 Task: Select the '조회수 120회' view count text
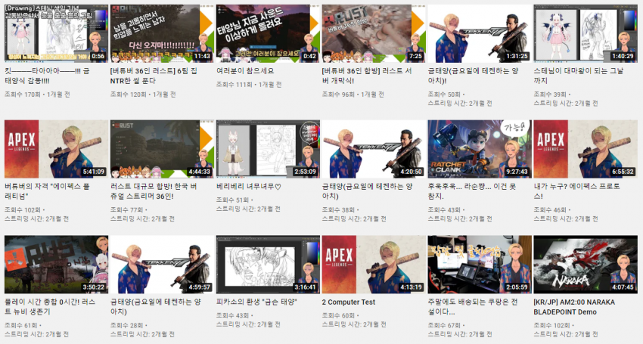coord(129,95)
